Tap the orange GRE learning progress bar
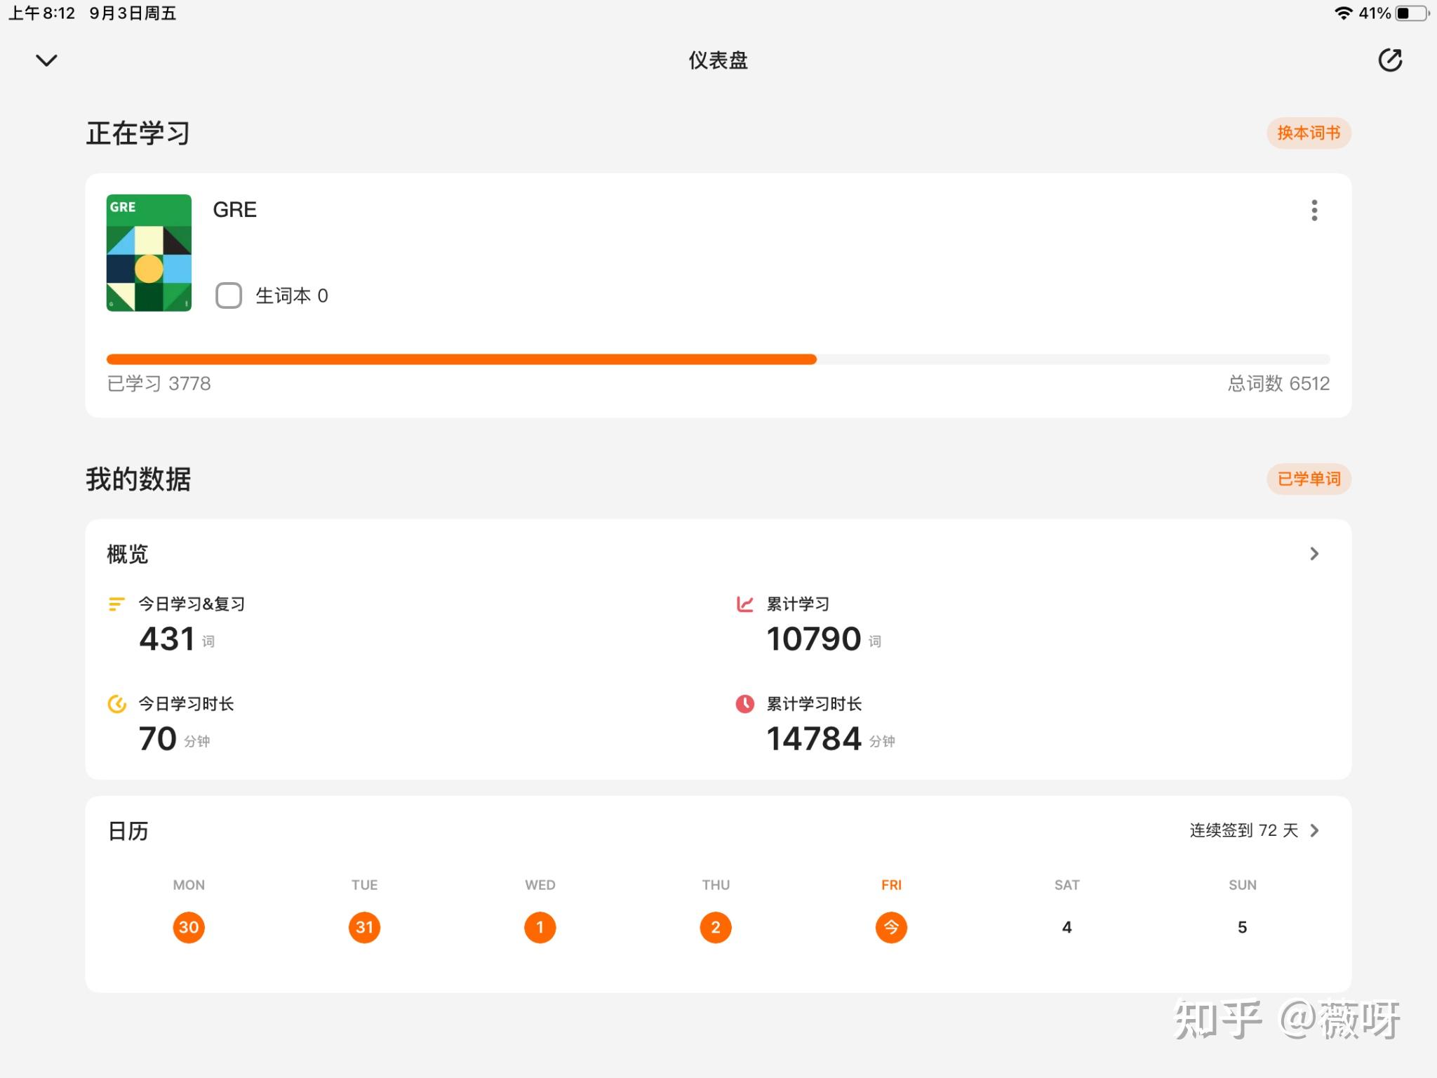 (461, 359)
